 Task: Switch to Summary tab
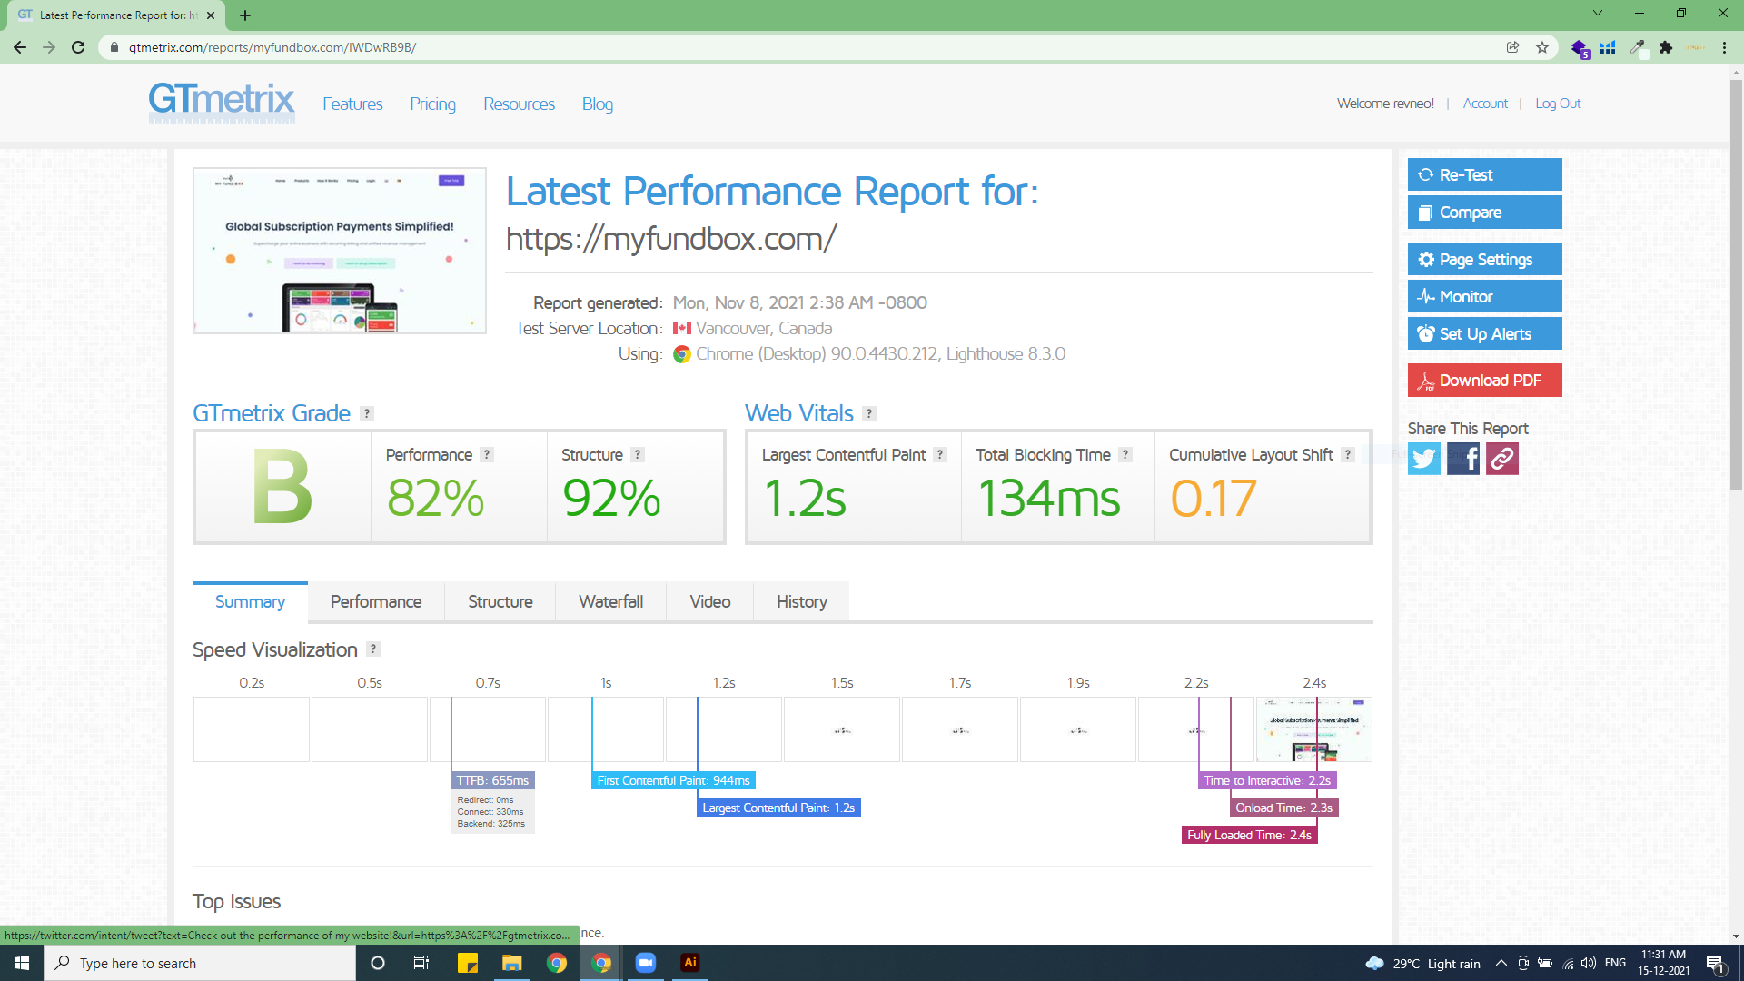pyautogui.click(x=250, y=601)
